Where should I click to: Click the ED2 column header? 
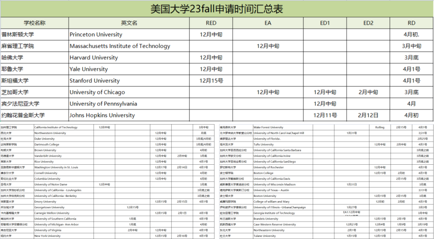(x=368, y=23)
